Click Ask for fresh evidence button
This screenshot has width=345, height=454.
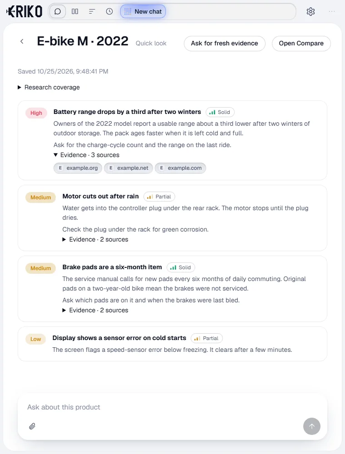[x=225, y=44]
